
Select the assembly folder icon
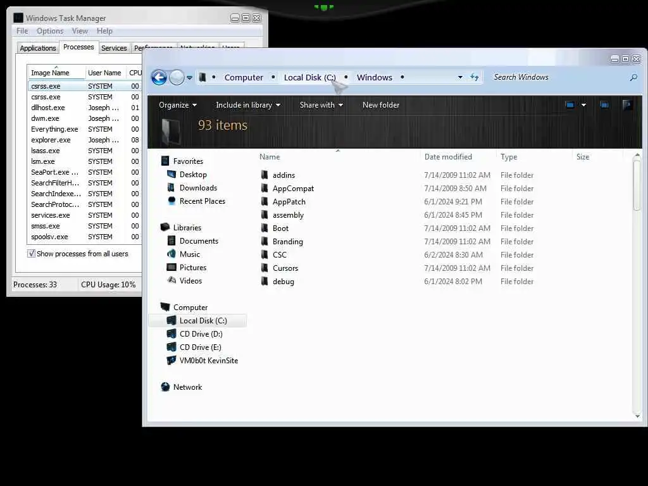[x=265, y=215]
